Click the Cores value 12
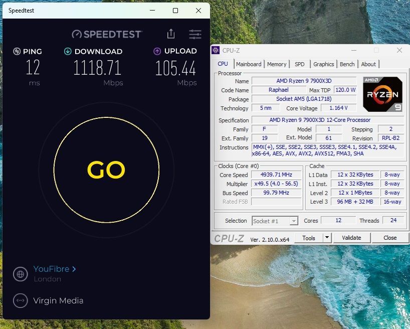The height and width of the screenshot is (329, 410). click(x=338, y=220)
